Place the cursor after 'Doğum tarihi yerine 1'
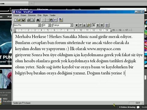This screenshot has width=147, height=110. pyautogui.click(x=125, y=73)
